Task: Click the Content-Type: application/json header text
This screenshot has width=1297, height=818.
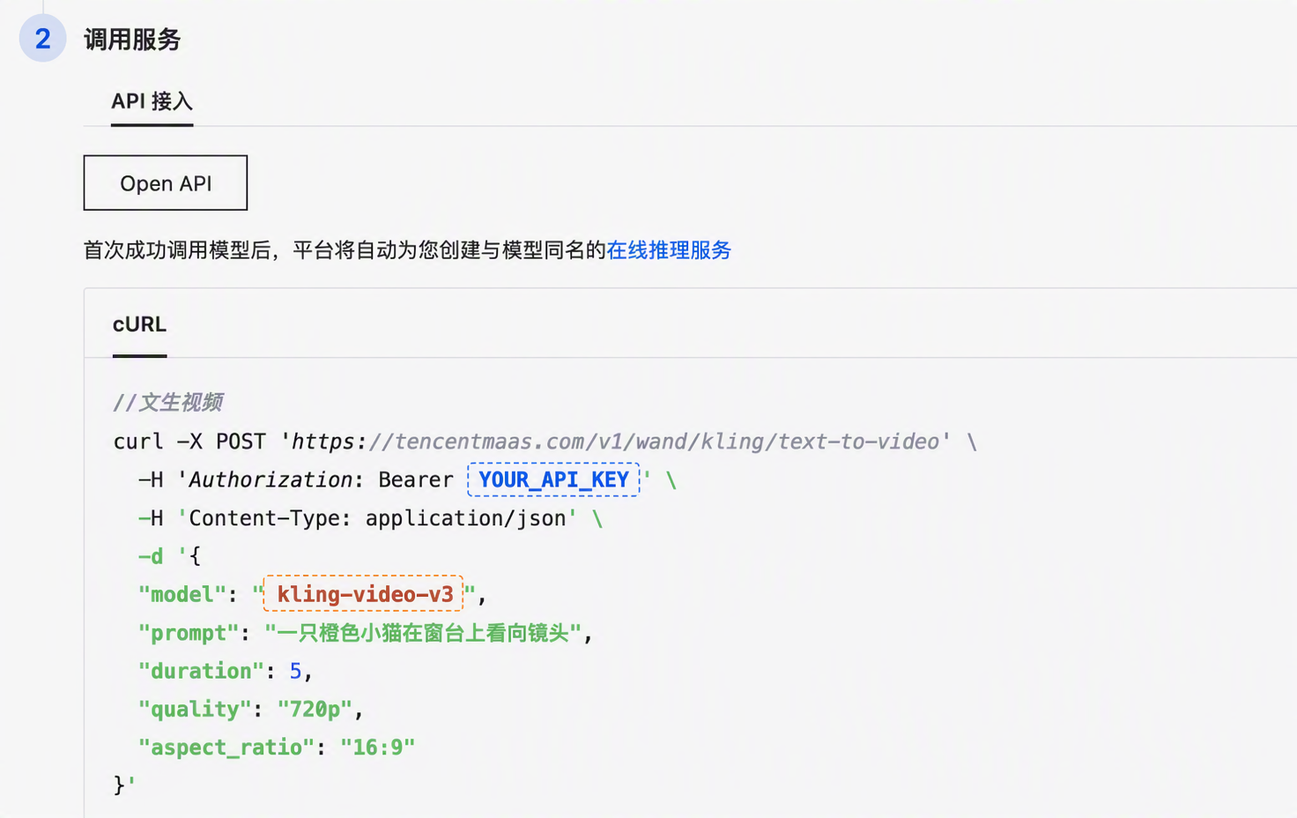Action: (377, 518)
